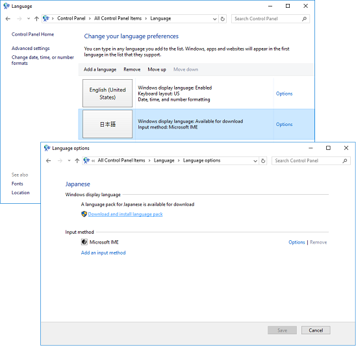Click search magnifier in Language options window
The height and width of the screenshot is (346, 356).
[345, 161]
